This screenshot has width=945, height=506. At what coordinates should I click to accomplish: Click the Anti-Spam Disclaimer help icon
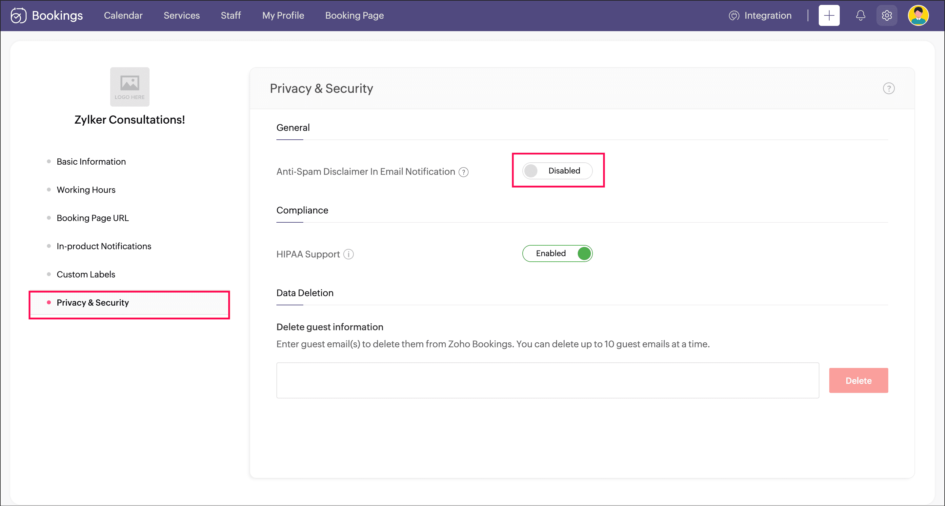coord(464,172)
